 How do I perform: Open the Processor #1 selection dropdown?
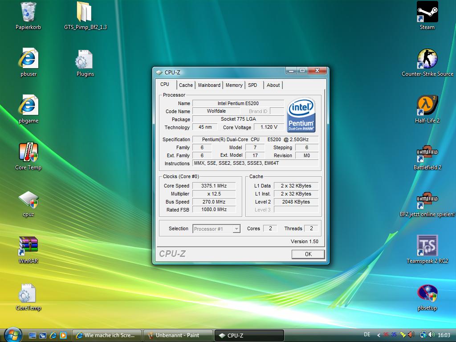pos(216,229)
